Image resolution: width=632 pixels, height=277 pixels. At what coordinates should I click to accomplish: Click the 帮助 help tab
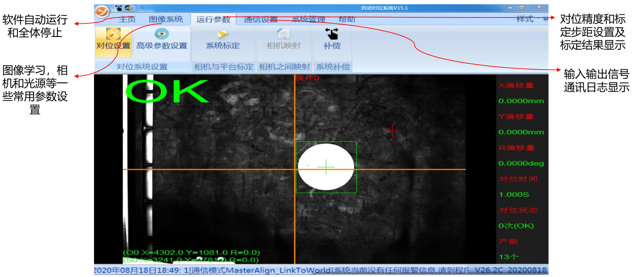click(x=347, y=19)
